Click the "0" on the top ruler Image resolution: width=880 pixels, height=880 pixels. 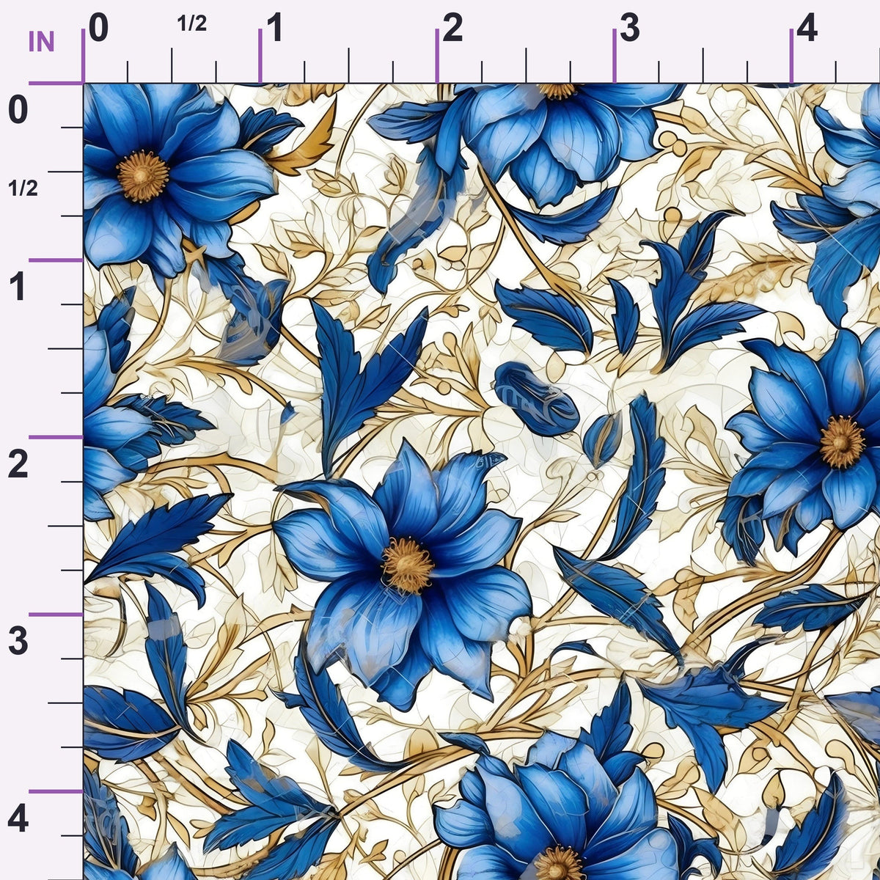(x=99, y=29)
